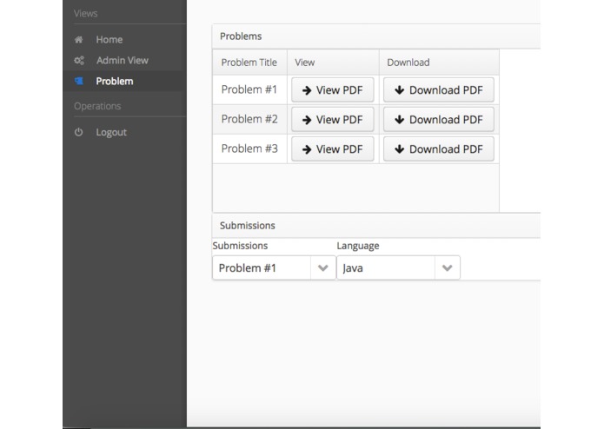Download PDF for Problem #3

point(439,148)
